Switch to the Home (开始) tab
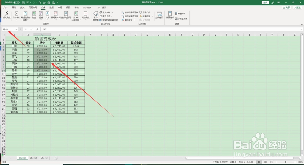The image size is (304, 165). coord(14,8)
